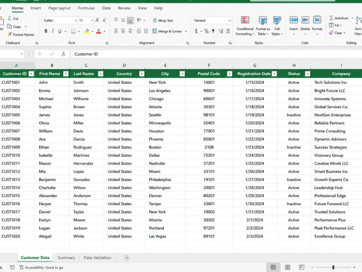Click the Insert Function fx icon
The image size is (362, 272).
[63, 54]
